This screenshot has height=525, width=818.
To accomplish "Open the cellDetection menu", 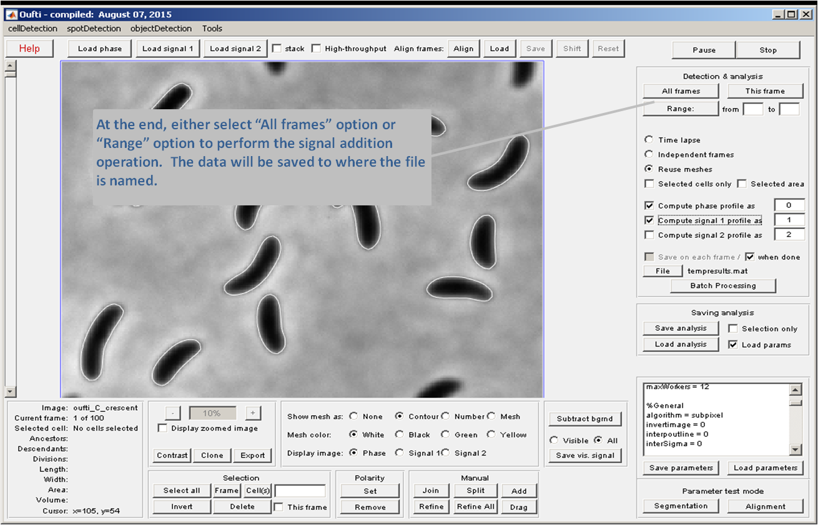I will 32,29.
